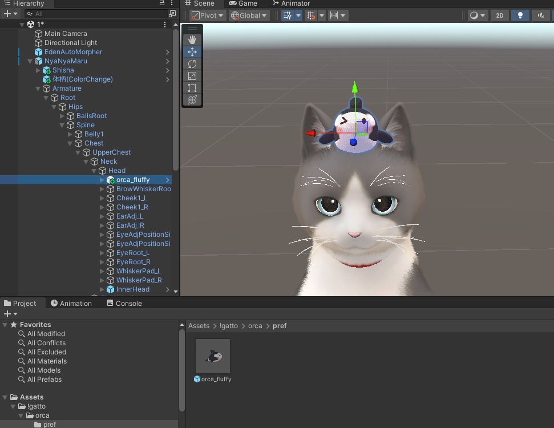Expand Belly1 node
This screenshot has height=428, width=554.
click(x=70, y=134)
